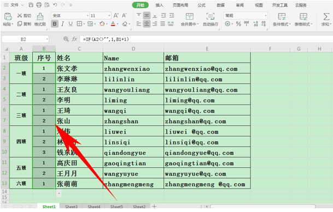The image size is (333, 212).
Task: Click the Cut (剪切) scissors button
Action: click(x=24, y=16)
